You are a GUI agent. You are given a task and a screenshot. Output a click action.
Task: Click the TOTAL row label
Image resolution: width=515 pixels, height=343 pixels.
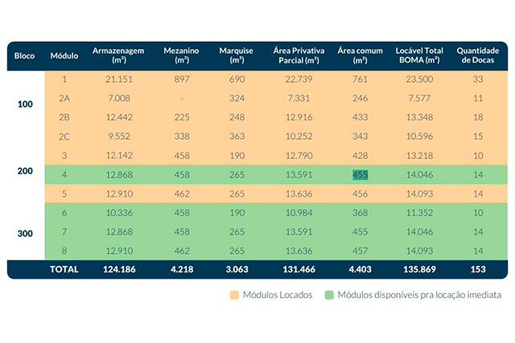coord(64,269)
